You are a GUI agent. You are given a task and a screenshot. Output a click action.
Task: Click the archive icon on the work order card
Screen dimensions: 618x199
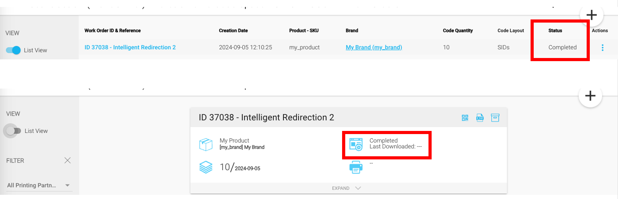click(495, 118)
